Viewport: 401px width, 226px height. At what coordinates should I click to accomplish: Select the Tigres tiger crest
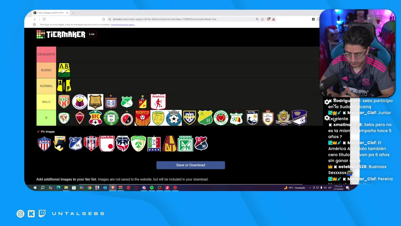point(284,118)
